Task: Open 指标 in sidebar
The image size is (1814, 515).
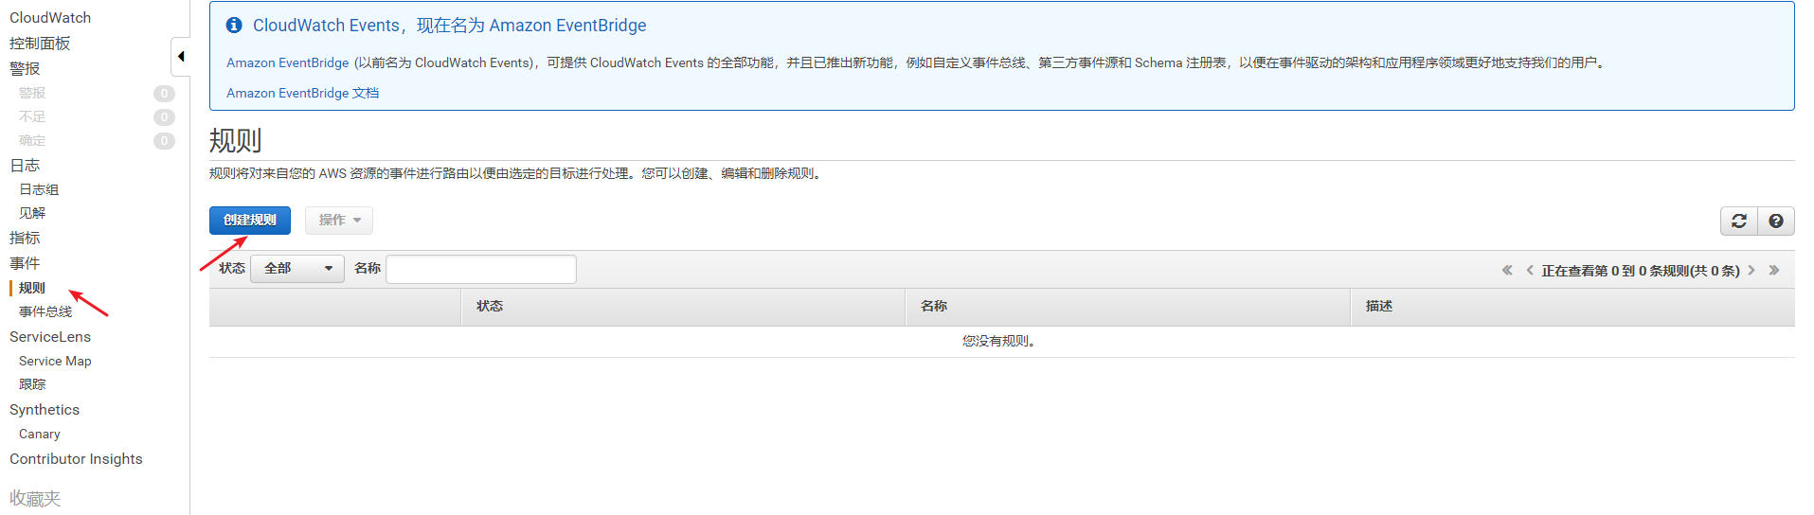Action: click(x=25, y=238)
